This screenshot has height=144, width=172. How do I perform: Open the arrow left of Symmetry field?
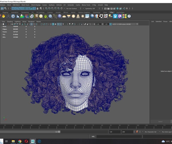point(83,8)
